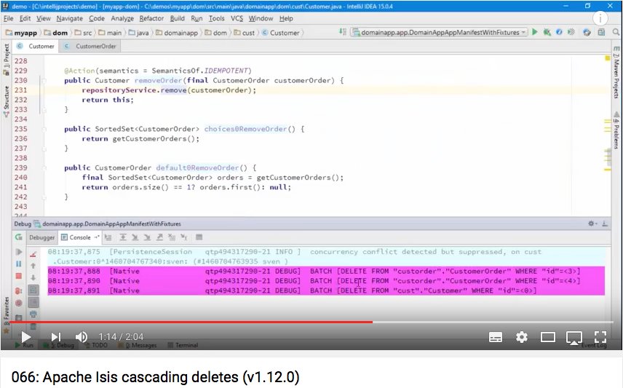Open the VCS menu
Viewport: 623px width, 388px height.
click(237, 18)
